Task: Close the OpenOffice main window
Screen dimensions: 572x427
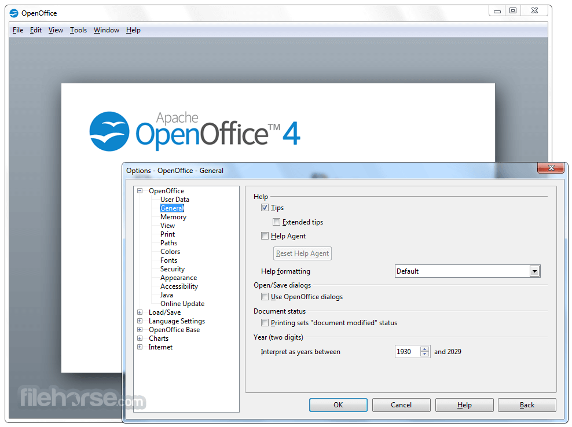Action: click(534, 11)
